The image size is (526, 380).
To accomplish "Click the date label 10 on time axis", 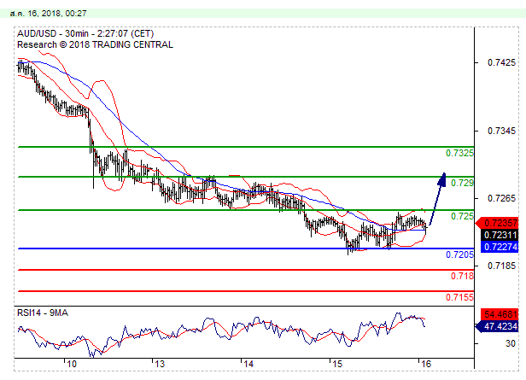I will point(72,364).
